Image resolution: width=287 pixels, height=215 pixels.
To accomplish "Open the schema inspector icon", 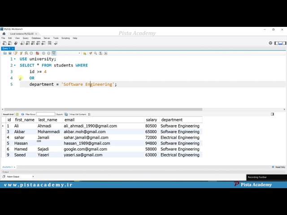I will [16, 43].
